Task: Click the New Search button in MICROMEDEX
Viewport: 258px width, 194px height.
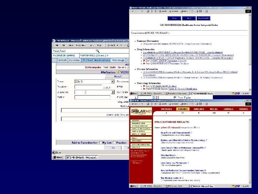Action: 204,18
